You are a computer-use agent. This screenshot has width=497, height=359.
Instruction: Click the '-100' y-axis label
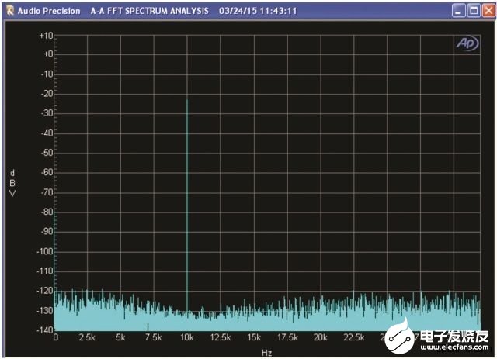pos(45,251)
